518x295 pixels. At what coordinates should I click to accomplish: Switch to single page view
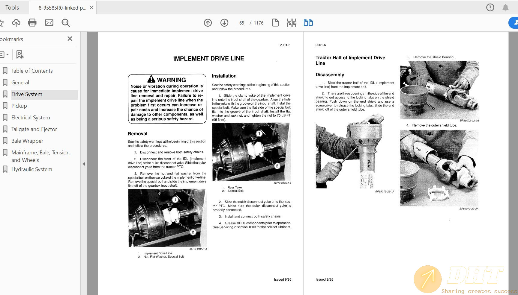coord(275,23)
